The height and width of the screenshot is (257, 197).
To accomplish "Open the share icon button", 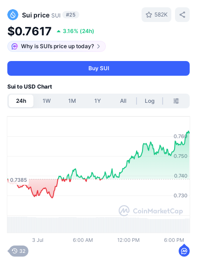I will click(x=182, y=15).
